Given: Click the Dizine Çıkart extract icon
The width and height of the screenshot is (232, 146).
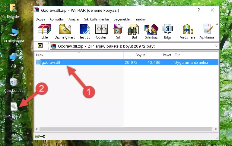Looking at the screenshot, I should [x=65, y=31].
